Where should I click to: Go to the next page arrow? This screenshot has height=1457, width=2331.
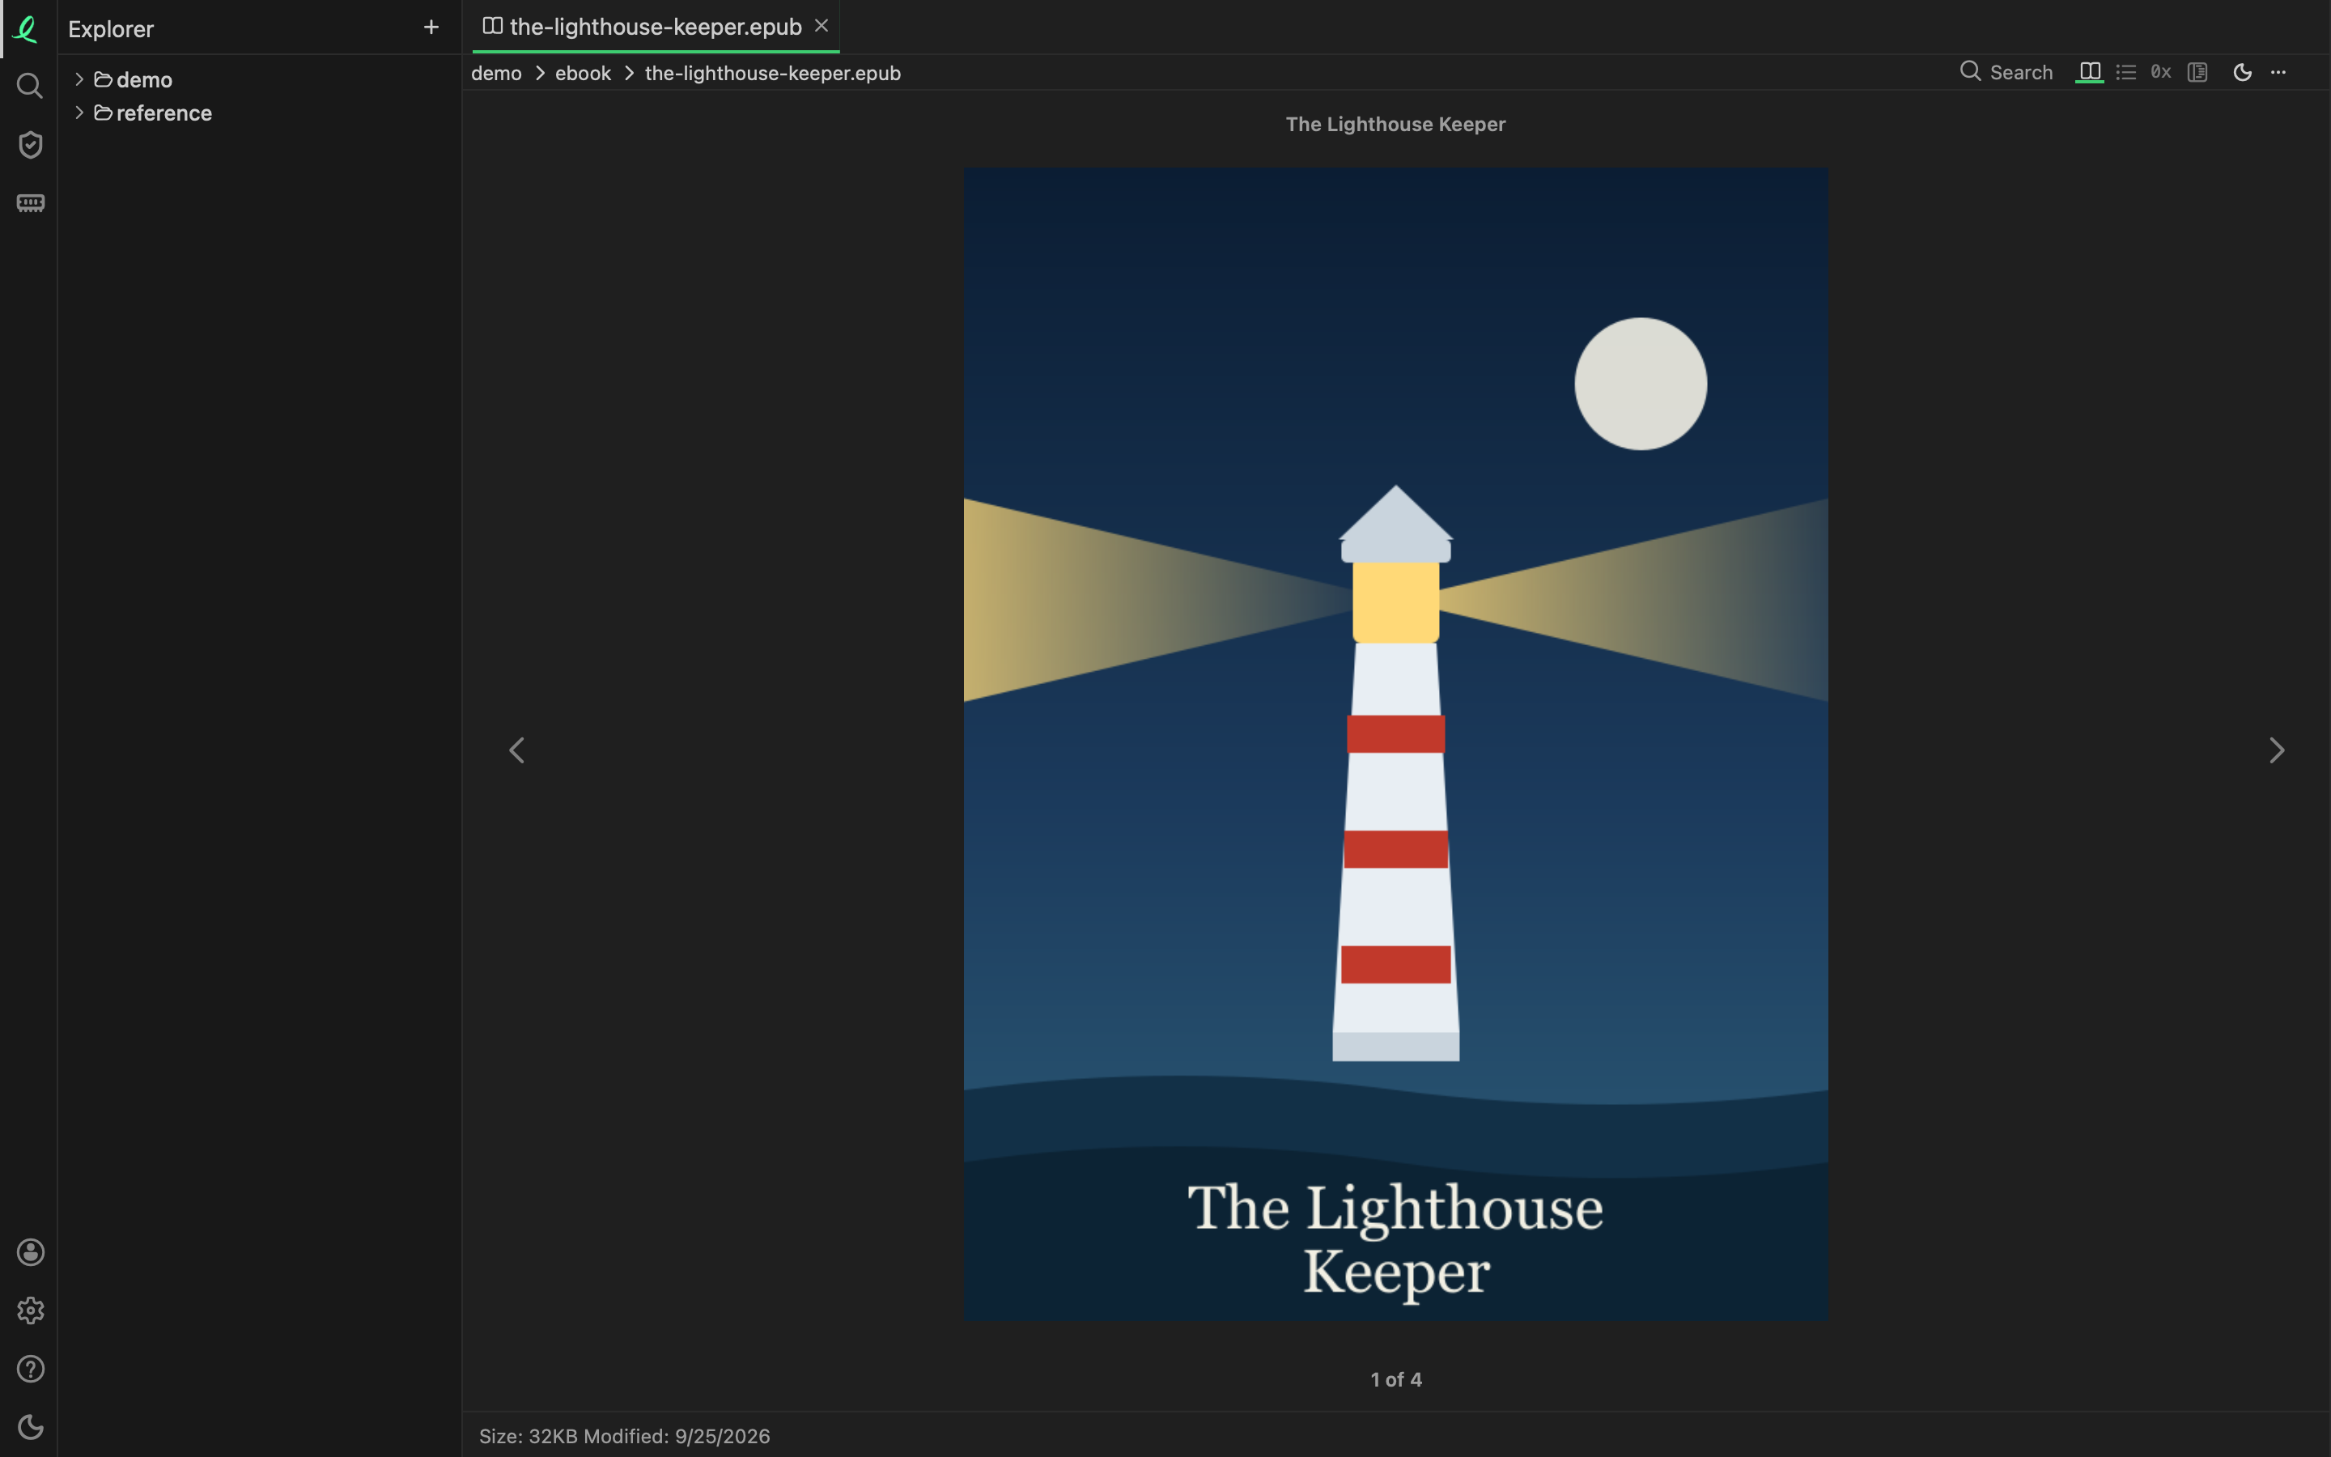coord(2276,750)
